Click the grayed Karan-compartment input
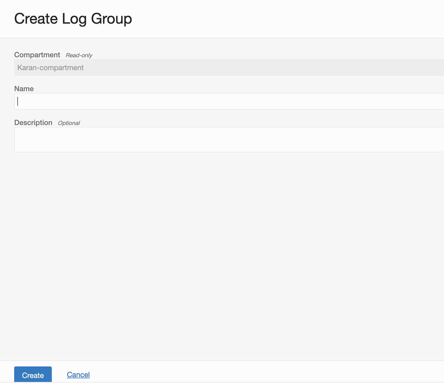The image size is (444, 383). (x=158, y=68)
